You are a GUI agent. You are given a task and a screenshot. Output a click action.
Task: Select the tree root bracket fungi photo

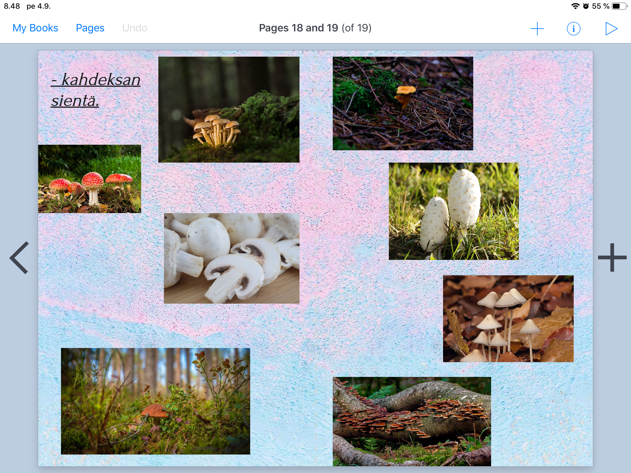point(412,421)
